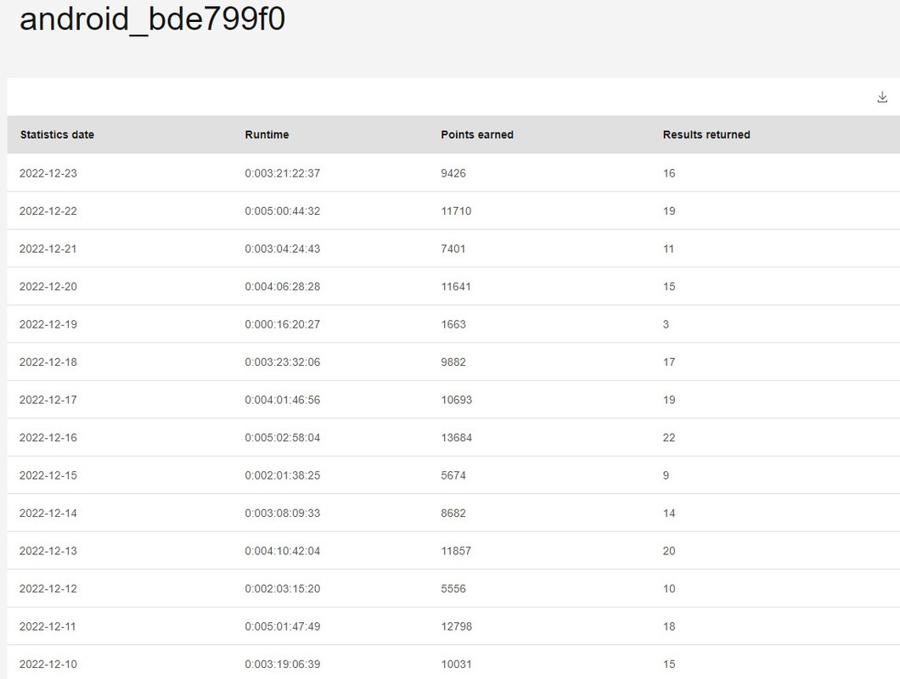
Task: Click results returned 22 for 2022-12-16
Action: (669, 438)
